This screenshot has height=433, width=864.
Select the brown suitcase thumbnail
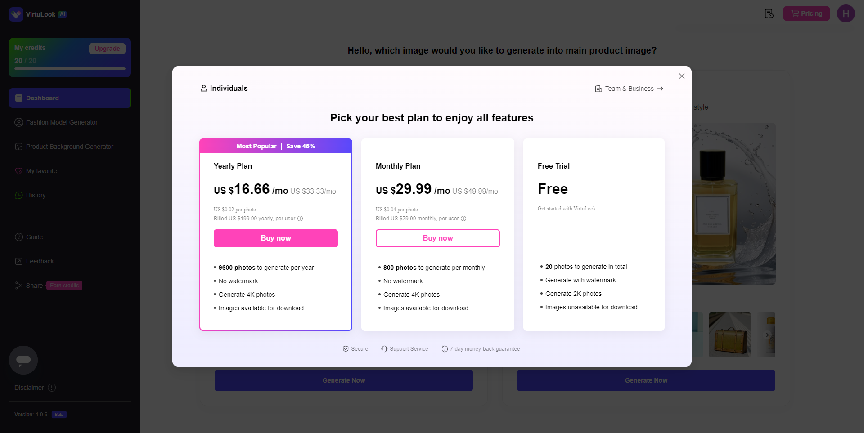[730, 335]
